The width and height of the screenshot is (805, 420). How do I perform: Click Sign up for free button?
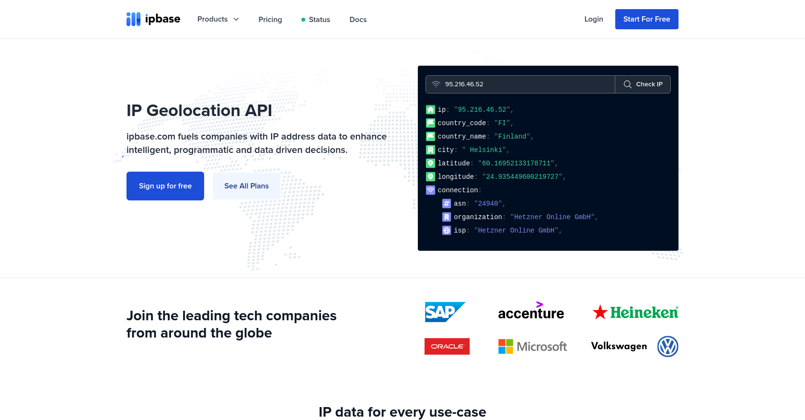pos(165,186)
